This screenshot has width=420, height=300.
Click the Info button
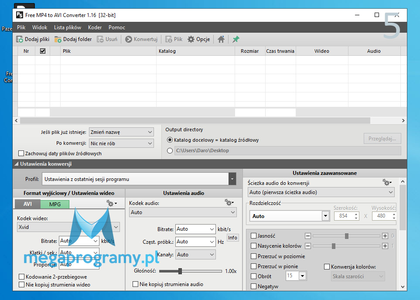click(x=232, y=238)
